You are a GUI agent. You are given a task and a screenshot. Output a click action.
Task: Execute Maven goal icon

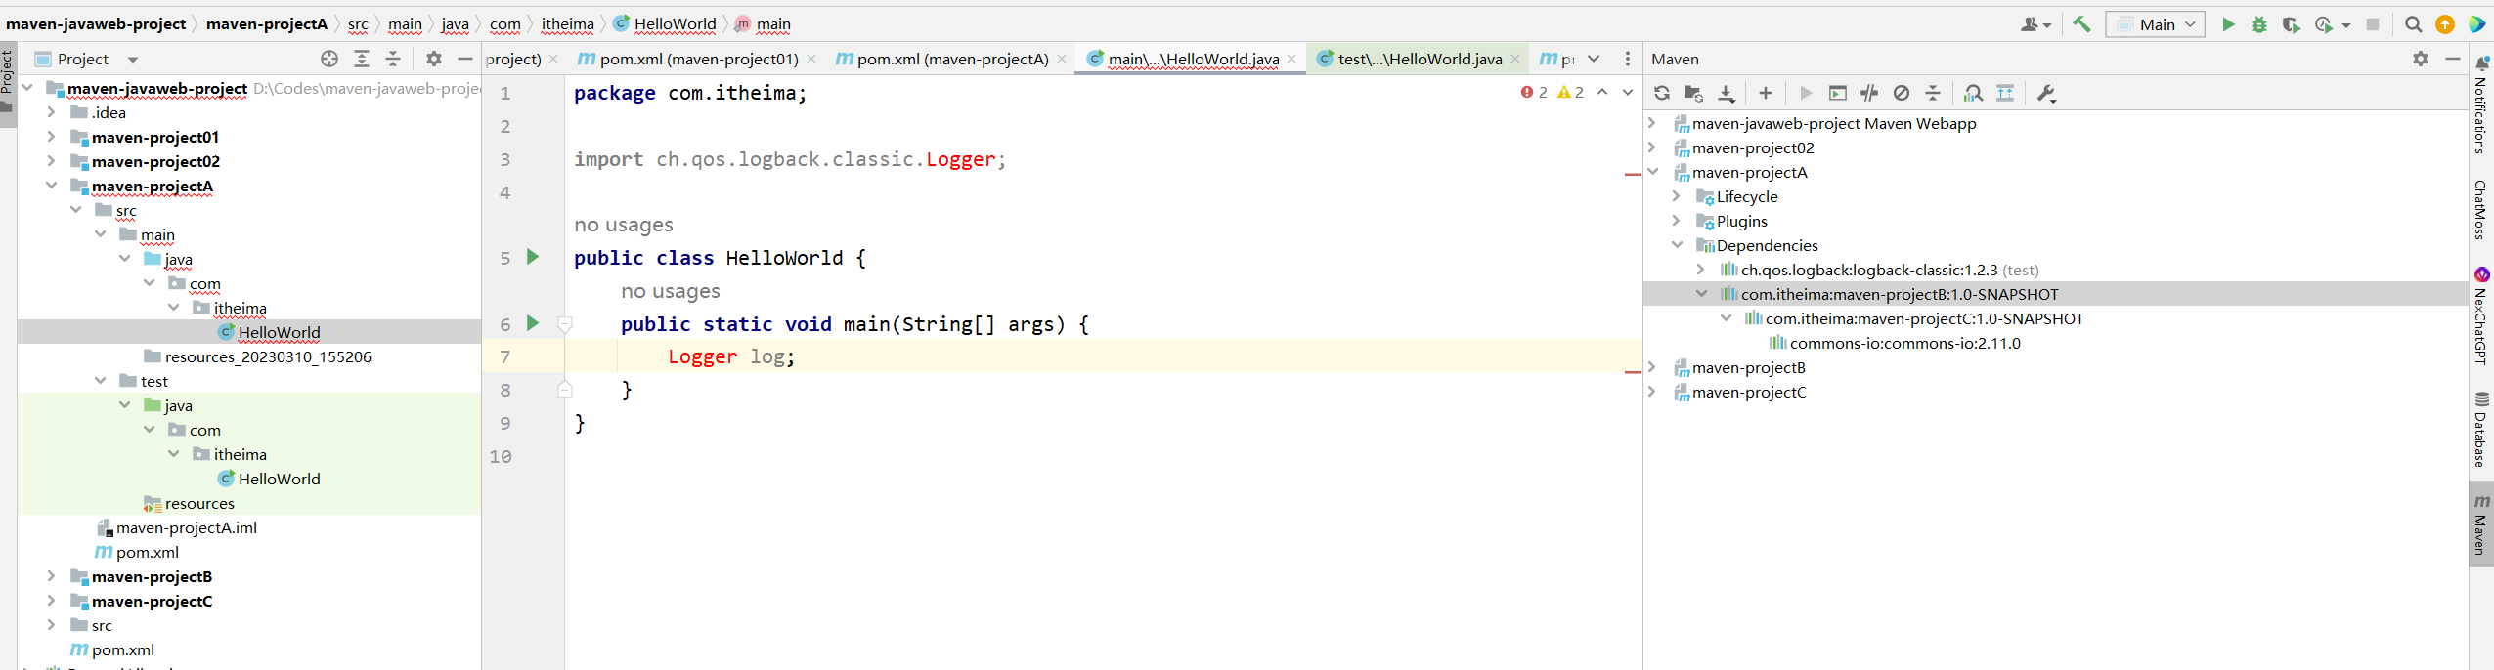coord(1838,93)
